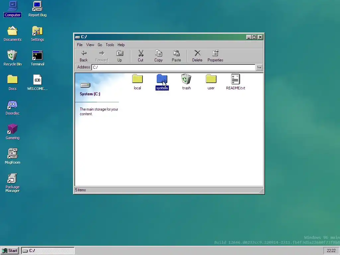The width and height of the screenshot is (340, 255).
Task: Open the Recycle Bin on the desktop
Action: click(x=13, y=58)
